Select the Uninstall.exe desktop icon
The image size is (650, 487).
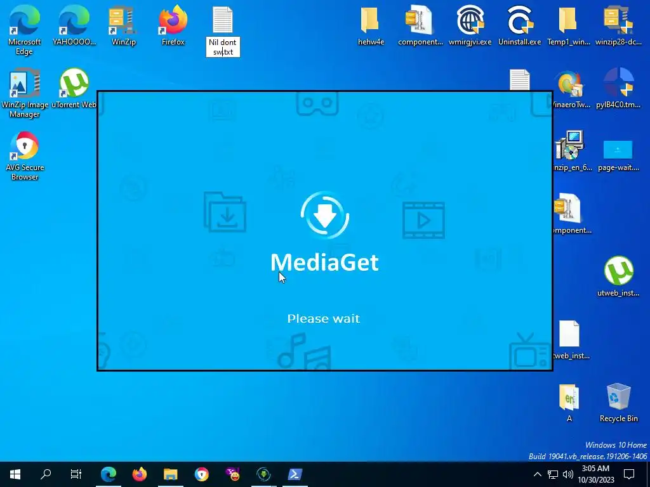[519, 25]
